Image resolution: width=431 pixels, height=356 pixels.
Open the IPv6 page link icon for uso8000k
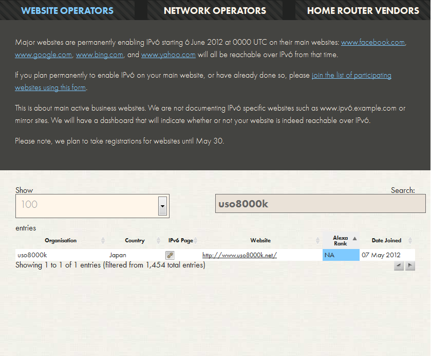(x=170, y=255)
